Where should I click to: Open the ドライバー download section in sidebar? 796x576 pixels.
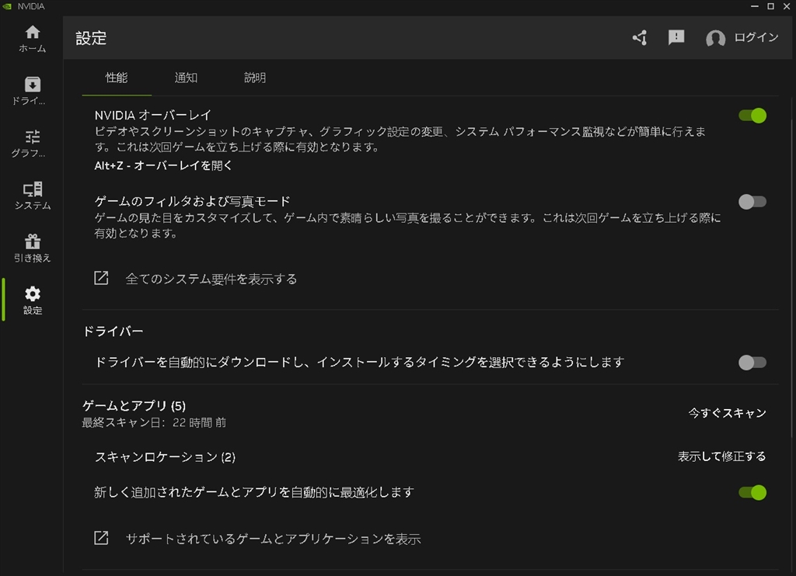29,91
